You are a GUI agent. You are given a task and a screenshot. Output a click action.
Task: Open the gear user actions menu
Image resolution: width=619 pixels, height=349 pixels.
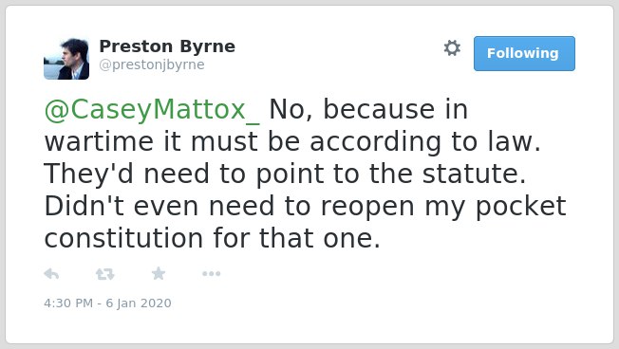[x=452, y=48]
